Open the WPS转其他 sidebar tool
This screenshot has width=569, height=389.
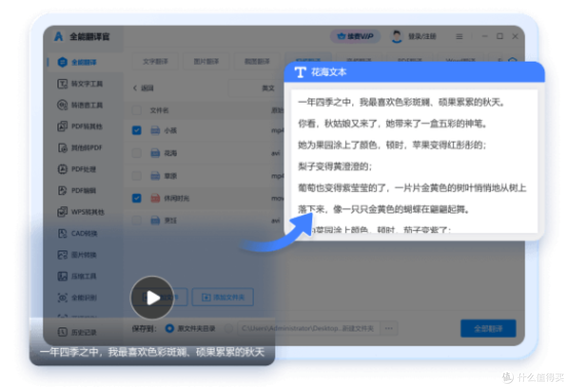point(81,212)
